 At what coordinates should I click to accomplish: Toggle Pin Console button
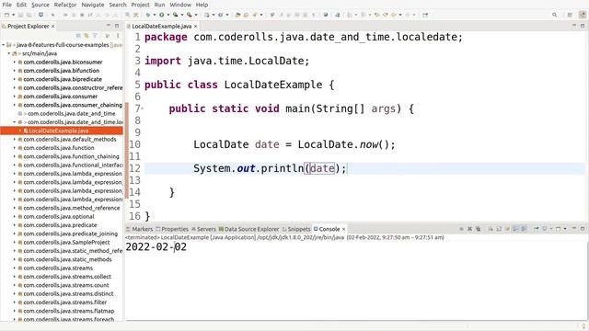536,229
